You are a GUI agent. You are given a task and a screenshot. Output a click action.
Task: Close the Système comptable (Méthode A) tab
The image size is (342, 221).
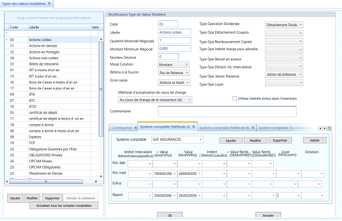click(193, 127)
